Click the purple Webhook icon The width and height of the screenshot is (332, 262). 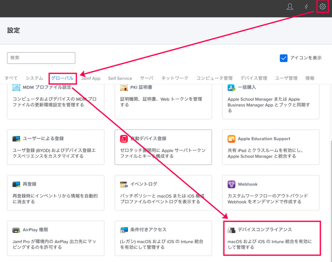coord(231,184)
